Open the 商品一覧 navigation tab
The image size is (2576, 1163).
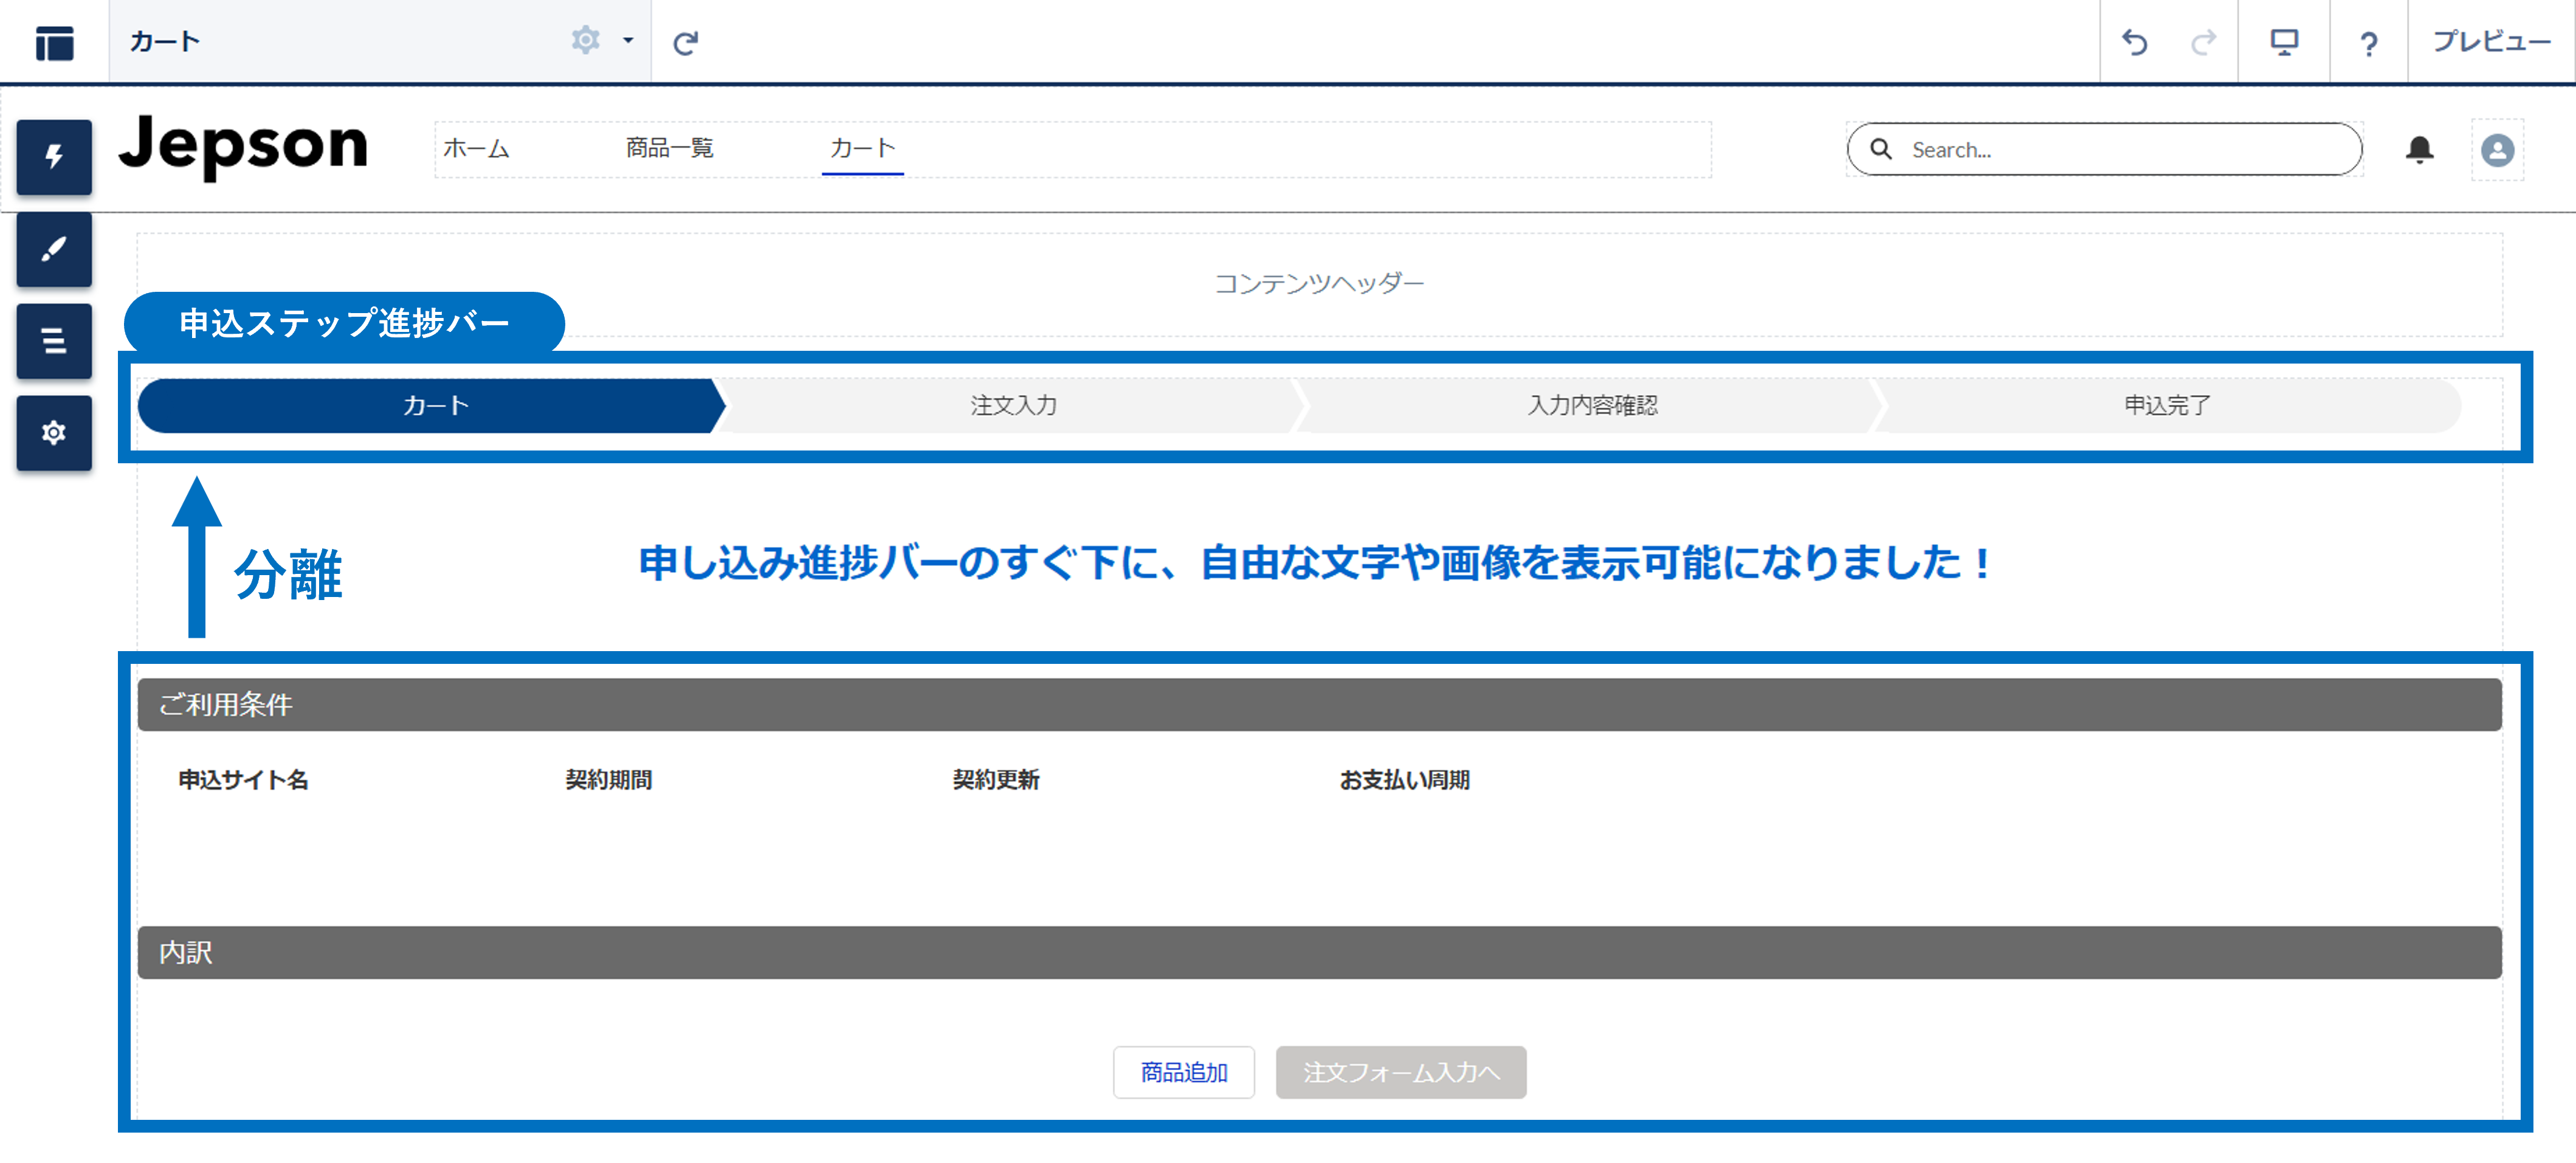[x=669, y=149]
